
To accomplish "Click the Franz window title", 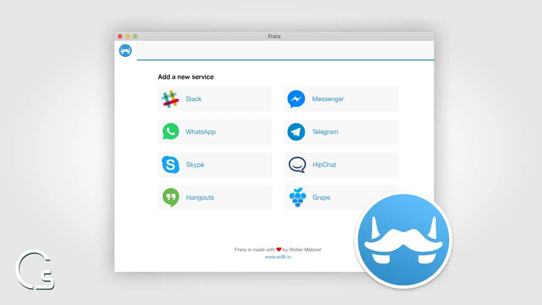I will pyautogui.click(x=274, y=36).
